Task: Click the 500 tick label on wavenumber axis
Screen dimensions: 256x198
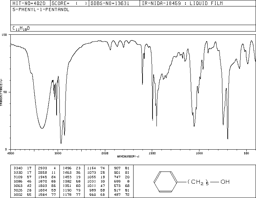Action: click(x=246, y=153)
